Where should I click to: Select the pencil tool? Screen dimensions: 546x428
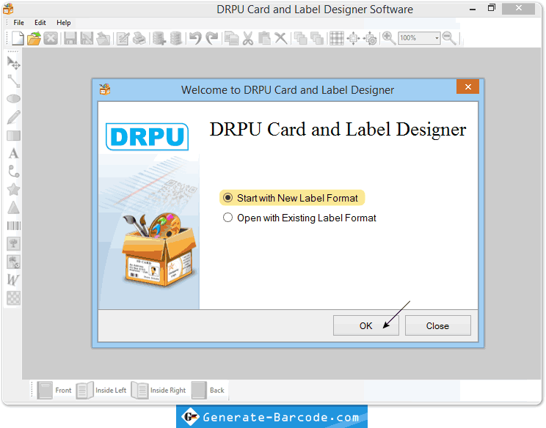click(14, 117)
